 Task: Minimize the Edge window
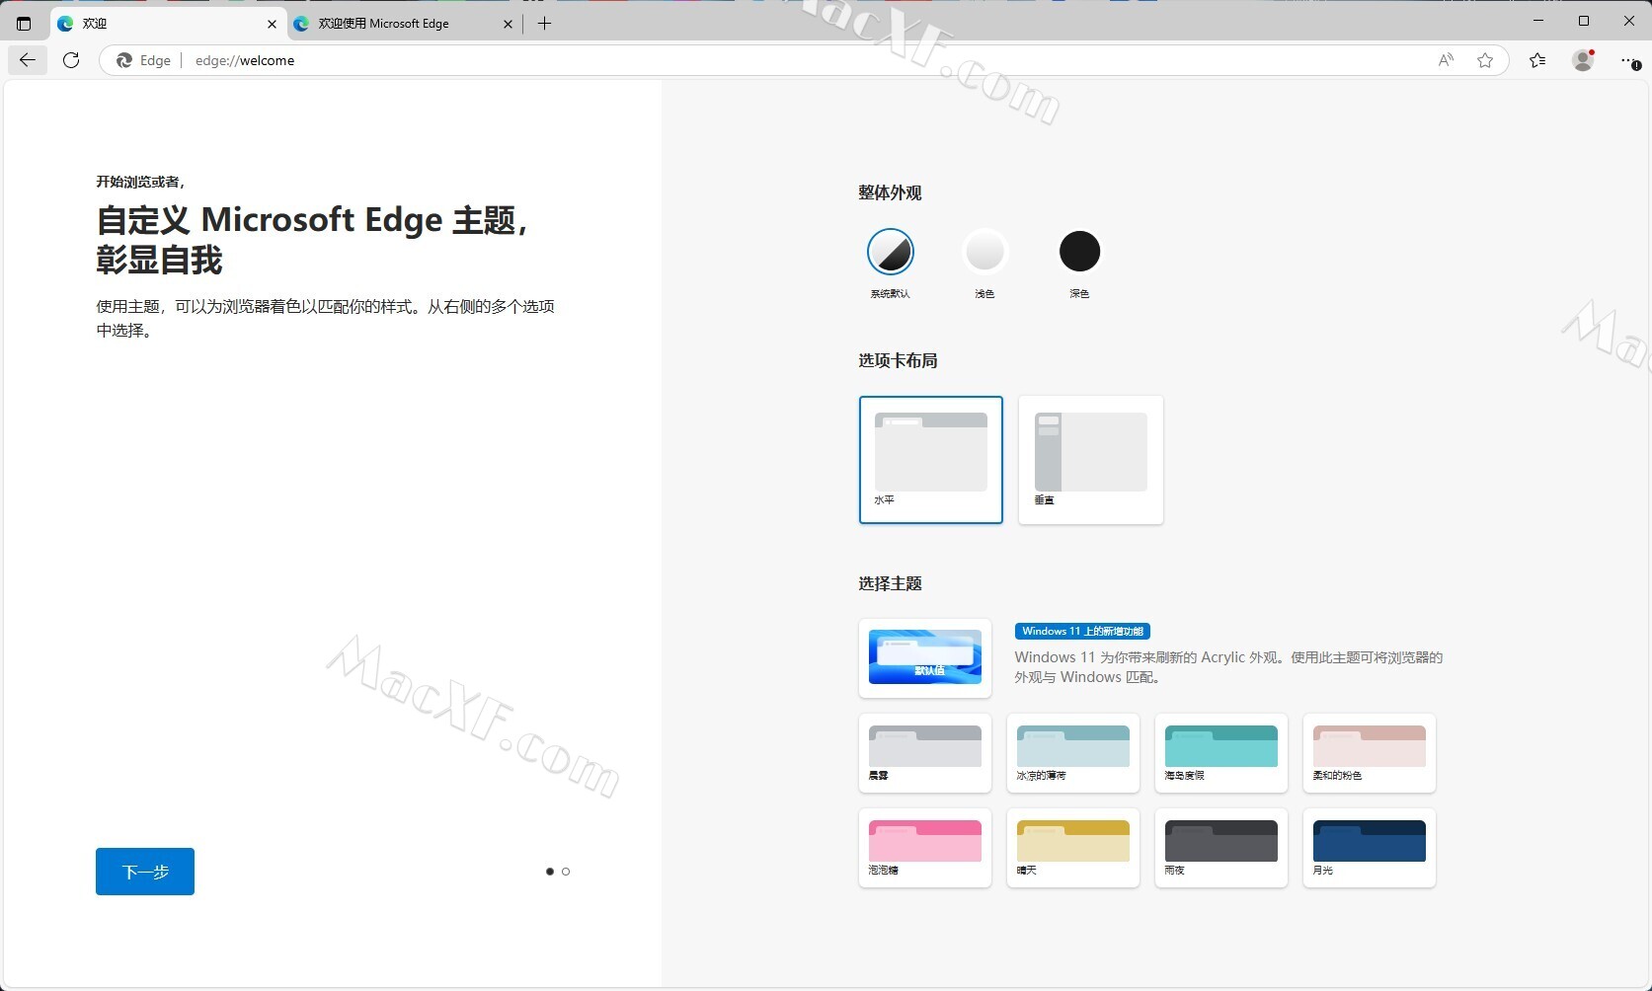(1538, 21)
